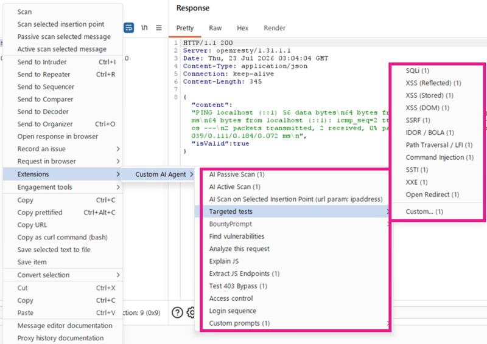Screen dimensions: 487x344
Task: Choose Send to Sequencer
Action: pyautogui.click(x=63, y=87)
